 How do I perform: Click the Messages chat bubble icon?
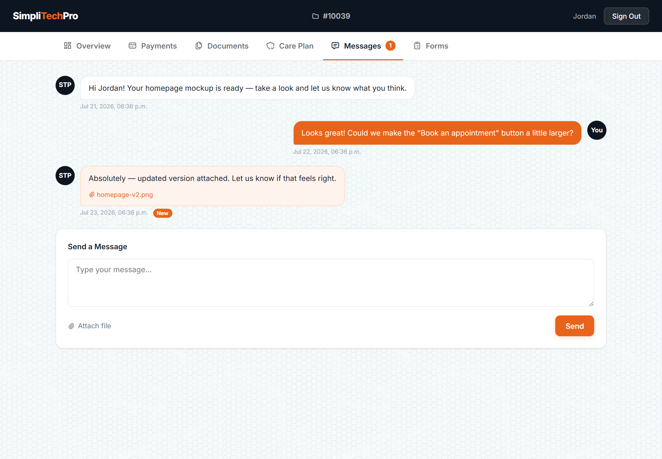[x=335, y=46]
